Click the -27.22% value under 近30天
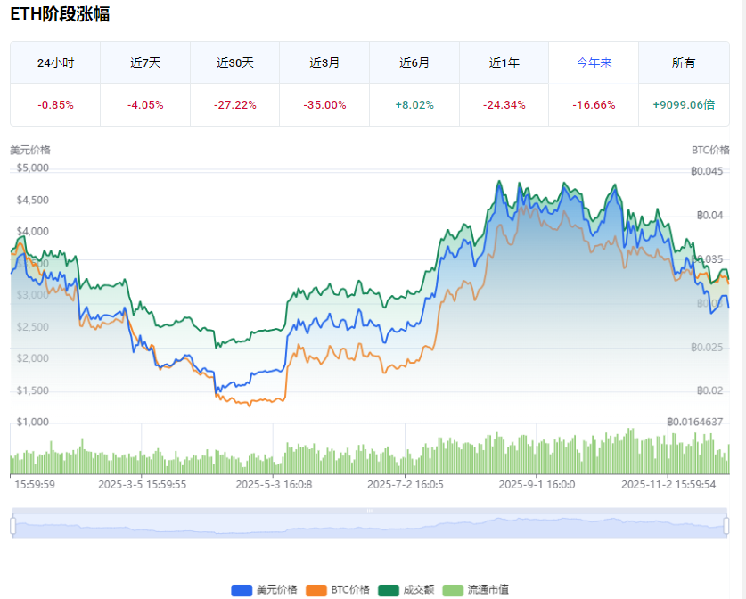 [x=235, y=104]
